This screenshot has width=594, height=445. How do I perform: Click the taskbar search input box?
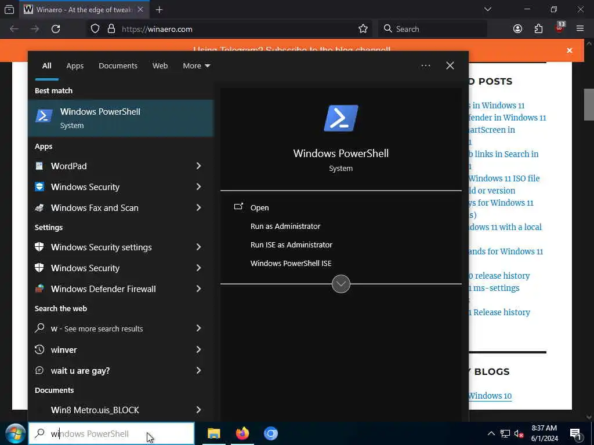pos(111,433)
